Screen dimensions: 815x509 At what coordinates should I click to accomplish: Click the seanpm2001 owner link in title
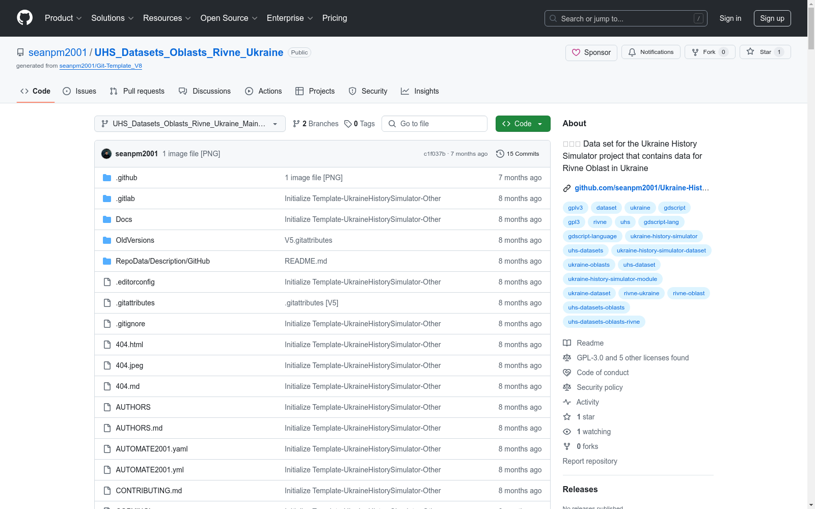[58, 52]
